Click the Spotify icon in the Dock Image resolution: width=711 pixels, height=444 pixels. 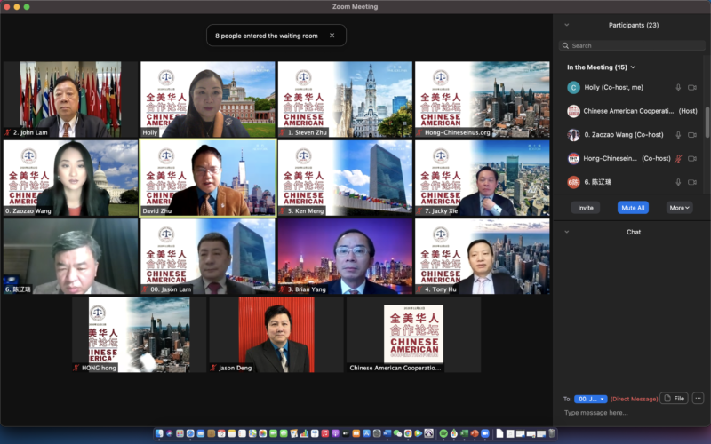(x=443, y=434)
